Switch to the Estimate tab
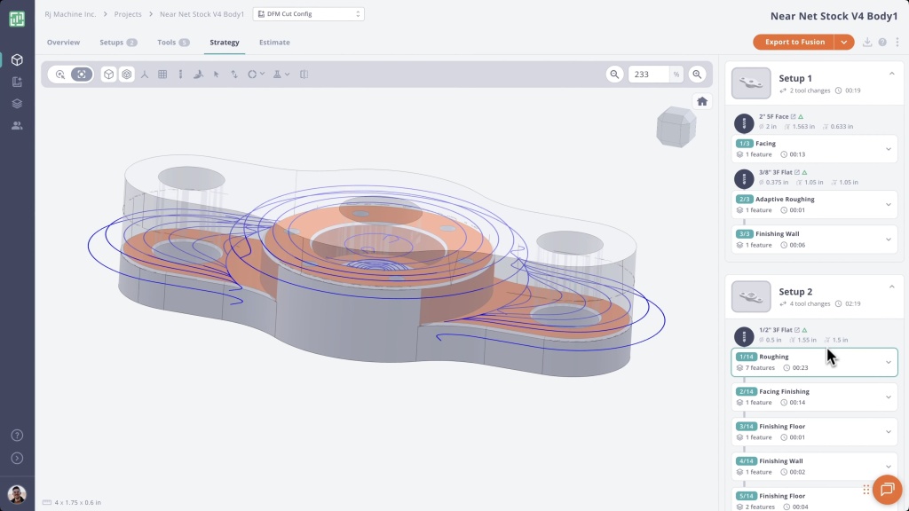Screen dimensions: 909x511 click(x=274, y=43)
